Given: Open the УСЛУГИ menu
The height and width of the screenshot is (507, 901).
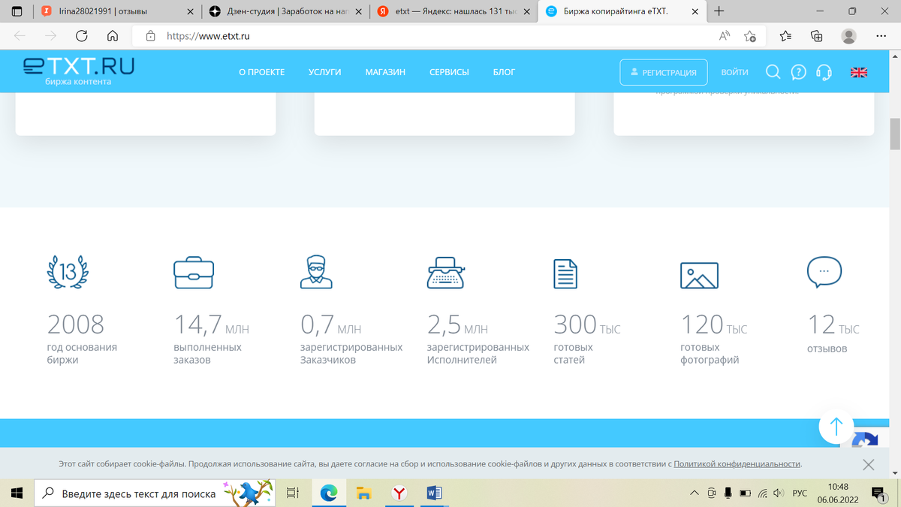Looking at the screenshot, I should (x=324, y=72).
